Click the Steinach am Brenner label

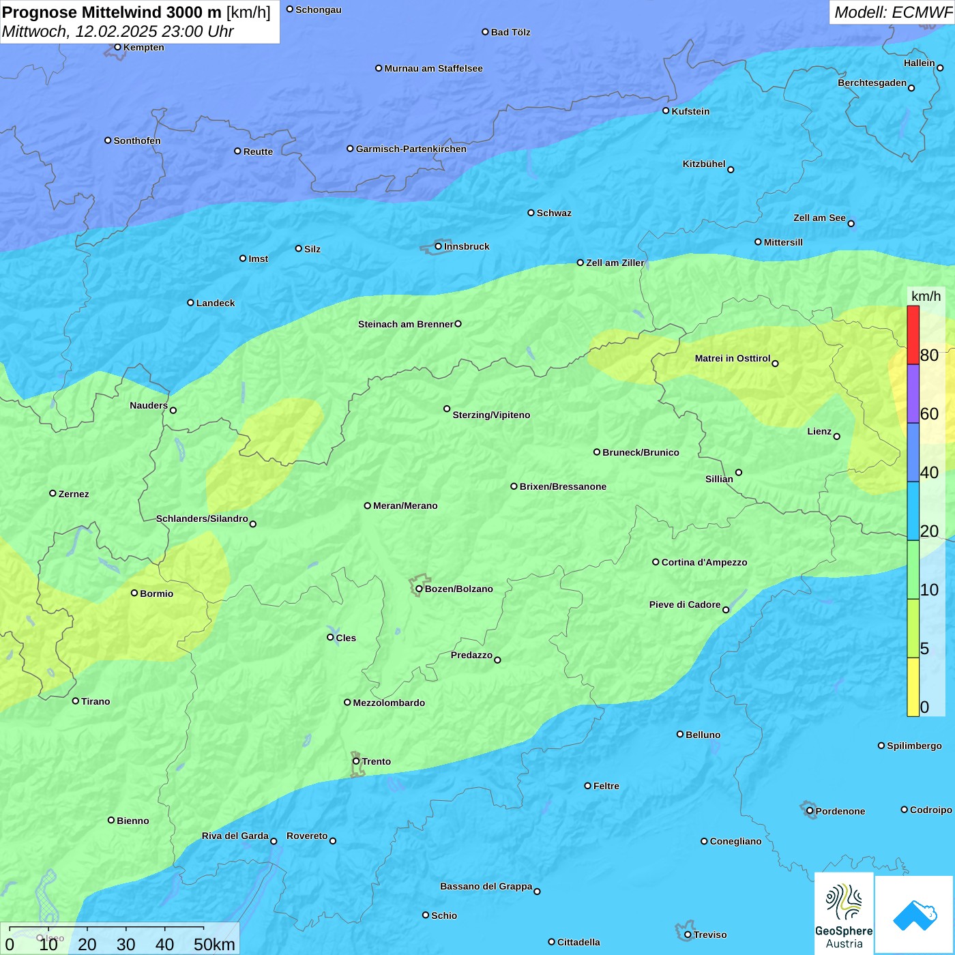pyautogui.click(x=406, y=324)
